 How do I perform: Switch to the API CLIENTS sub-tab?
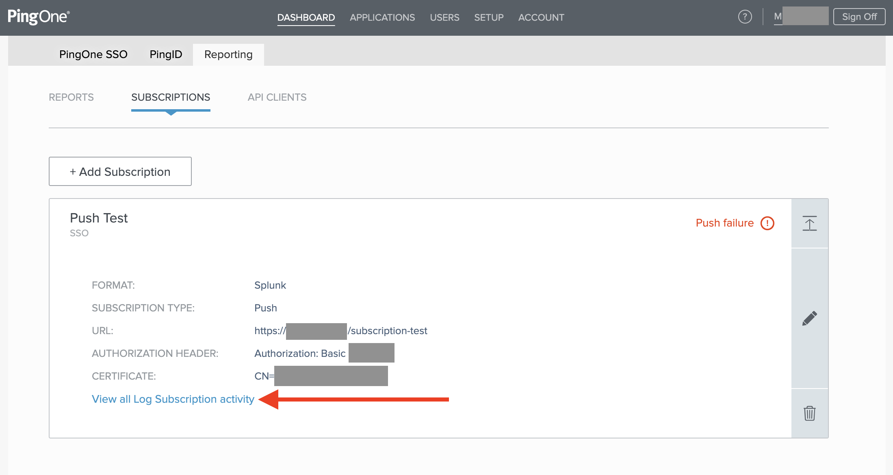(x=277, y=97)
